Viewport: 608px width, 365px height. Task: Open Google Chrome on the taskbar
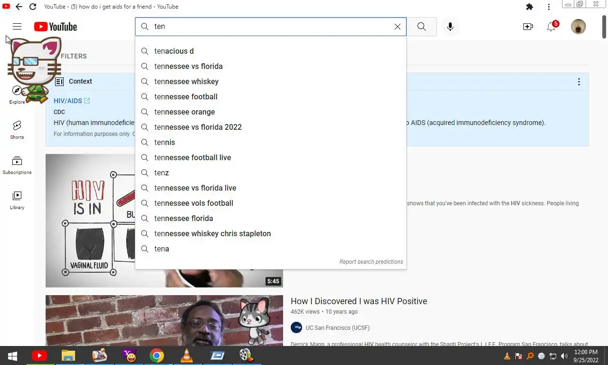pos(157,355)
